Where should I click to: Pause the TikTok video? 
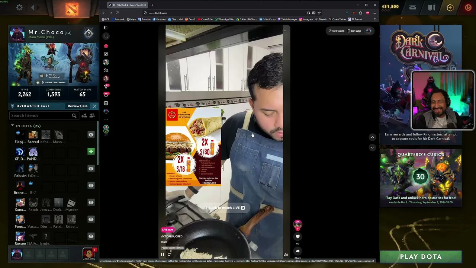[x=163, y=255]
